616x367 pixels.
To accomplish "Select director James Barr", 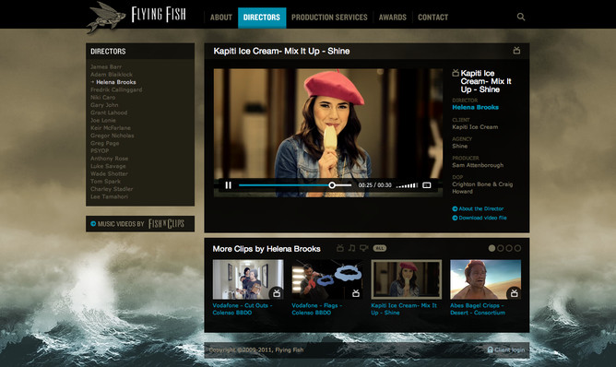I will point(106,66).
